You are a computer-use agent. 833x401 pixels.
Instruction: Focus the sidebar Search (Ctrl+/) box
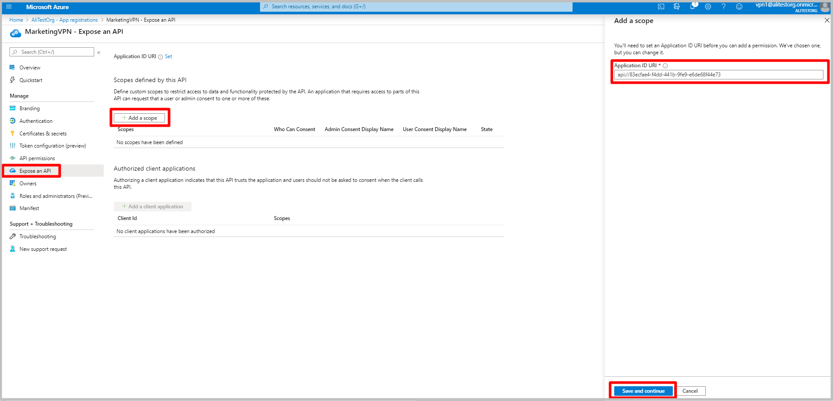tap(52, 52)
